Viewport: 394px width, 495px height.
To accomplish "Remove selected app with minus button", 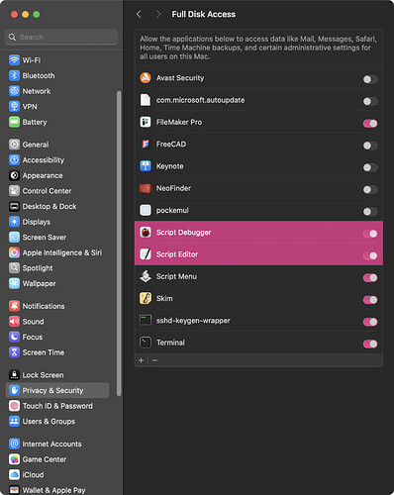I will tap(154, 360).
